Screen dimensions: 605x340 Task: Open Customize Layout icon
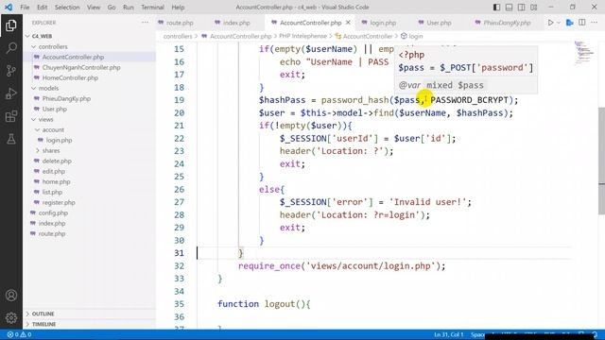point(533,8)
